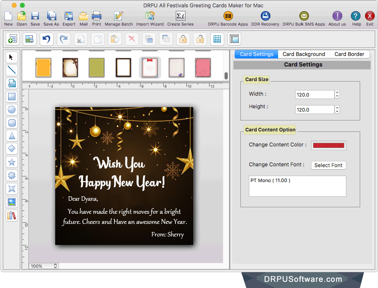Change the content color swatch
The width and height of the screenshot is (378, 288).
point(328,145)
